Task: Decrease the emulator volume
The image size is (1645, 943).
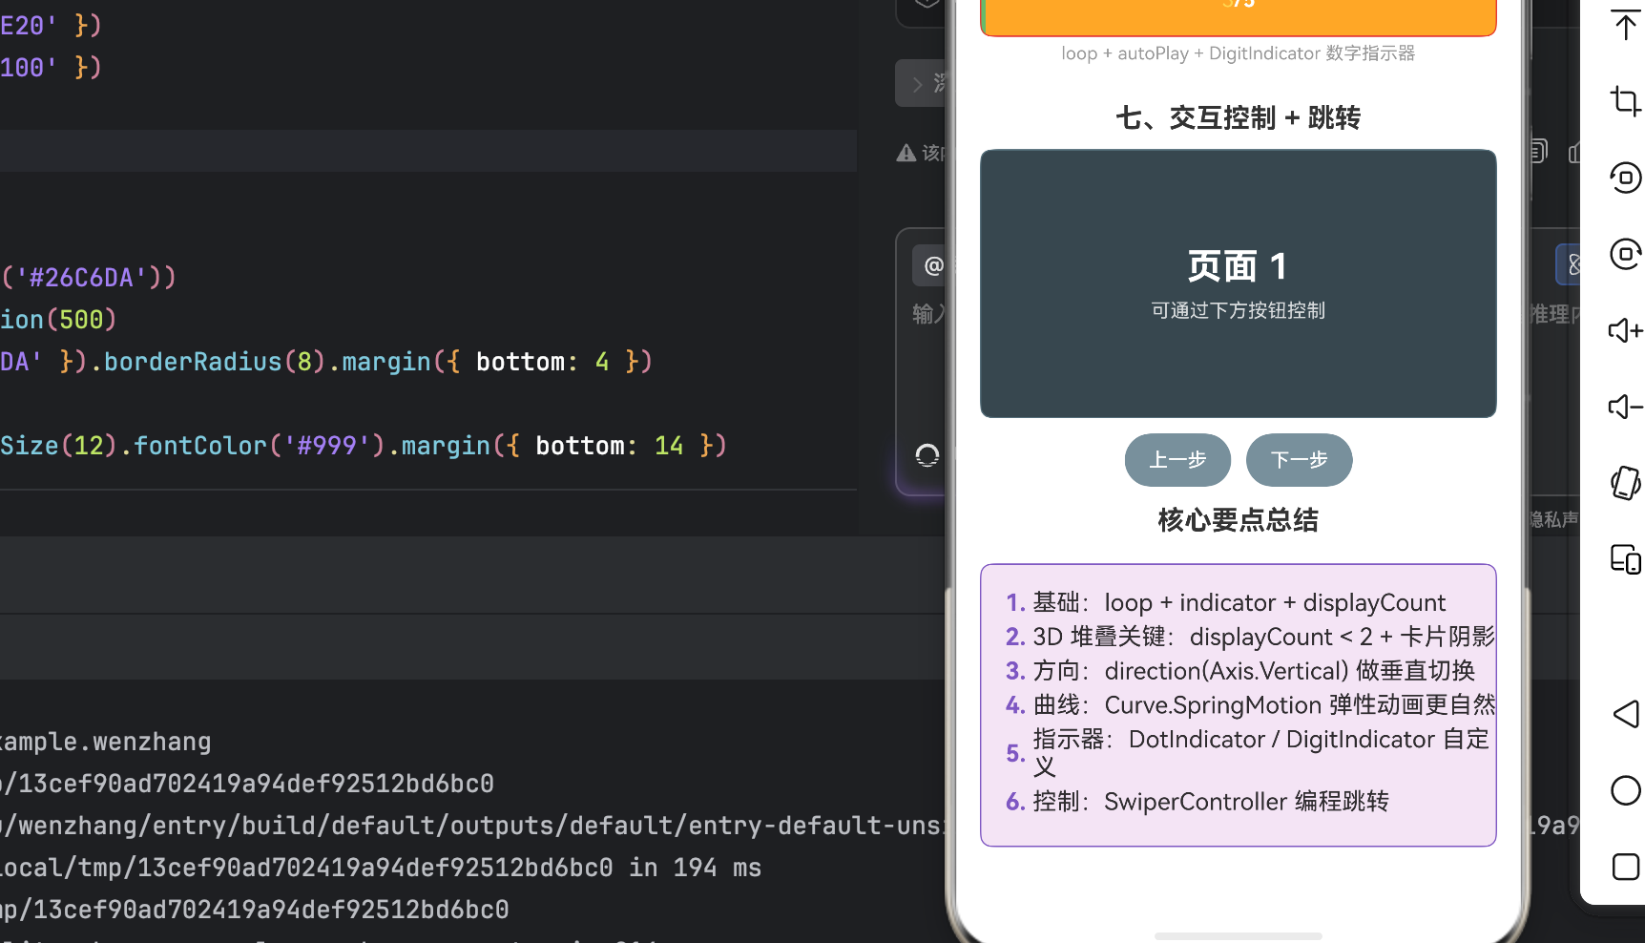Action: 1626,407
